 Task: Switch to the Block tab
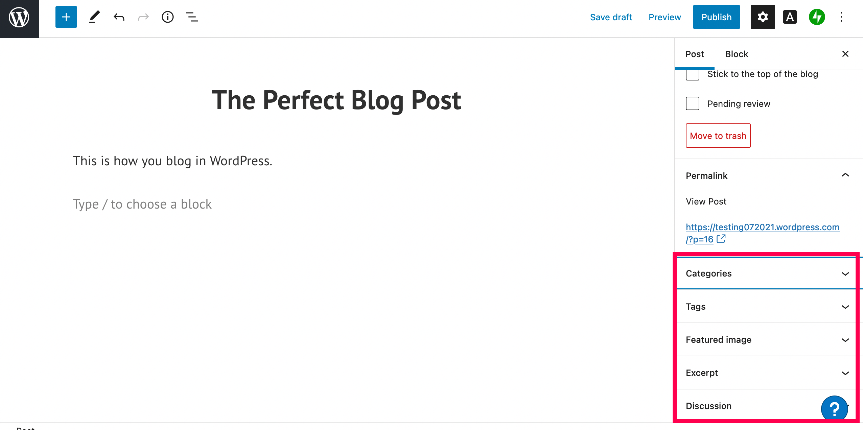point(737,54)
